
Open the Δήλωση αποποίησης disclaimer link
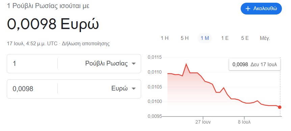coord(86,44)
